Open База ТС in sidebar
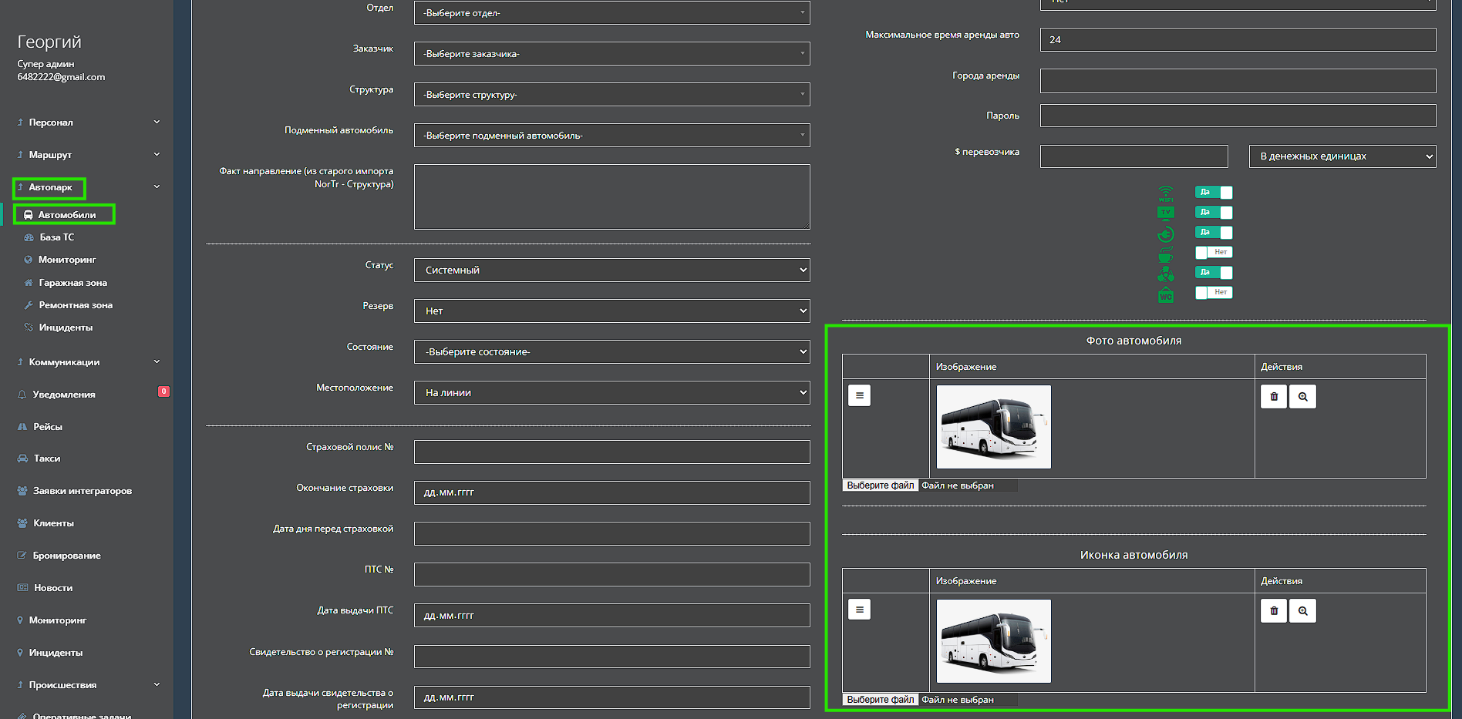Screen dimensions: 1462x719 click(56, 237)
